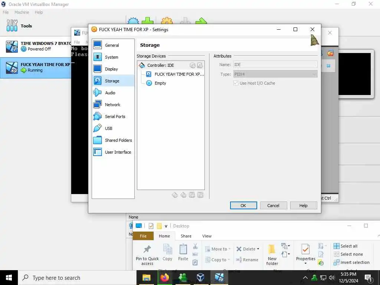
Task: Click add attachment icon below storage tree
Action: (x=192, y=195)
